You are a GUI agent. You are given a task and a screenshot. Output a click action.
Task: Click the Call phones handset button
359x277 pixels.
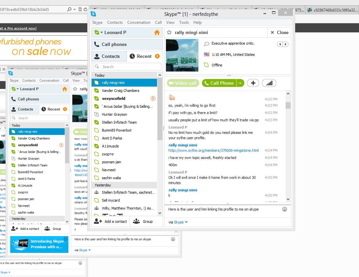click(127, 44)
